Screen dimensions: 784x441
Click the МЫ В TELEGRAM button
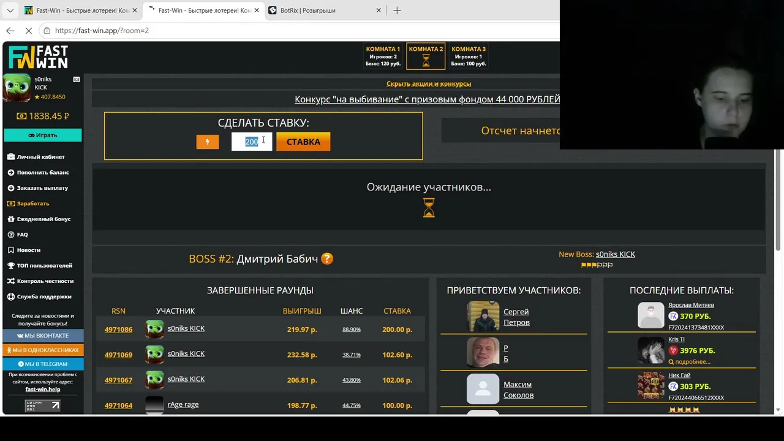[43, 364]
